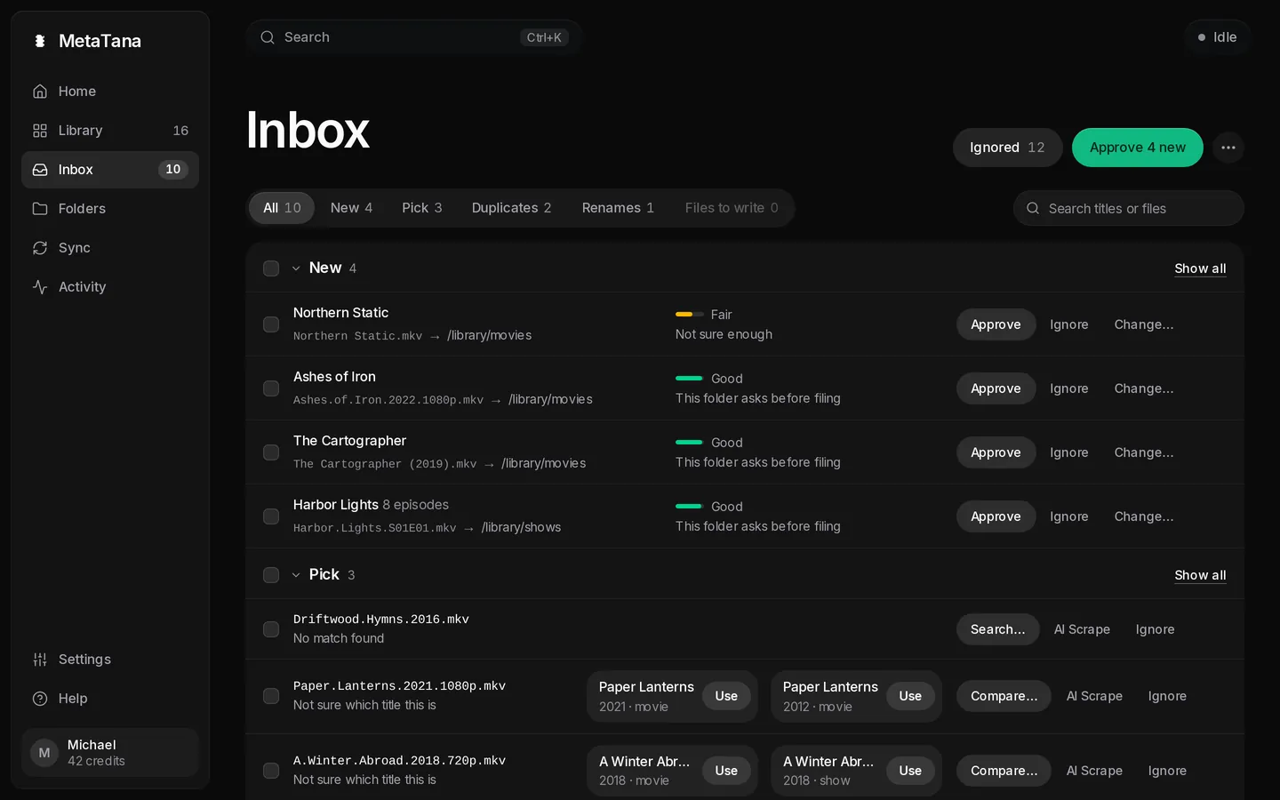Open Sync via its refresh icon
The height and width of the screenshot is (800, 1280).
[x=40, y=248]
